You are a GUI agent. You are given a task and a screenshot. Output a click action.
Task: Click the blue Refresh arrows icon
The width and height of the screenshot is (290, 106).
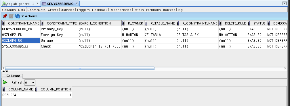[x=17, y=16]
